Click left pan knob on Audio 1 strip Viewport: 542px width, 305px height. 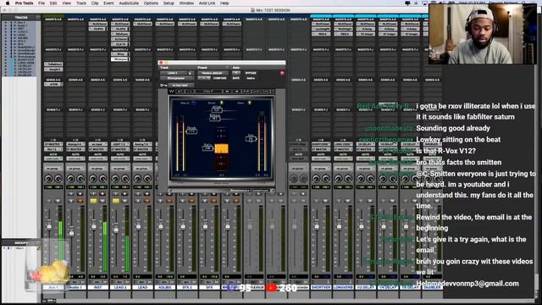71,179
